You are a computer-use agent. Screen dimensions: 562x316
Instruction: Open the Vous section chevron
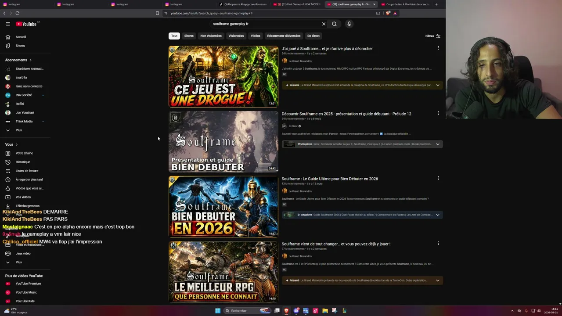pos(17,144)
